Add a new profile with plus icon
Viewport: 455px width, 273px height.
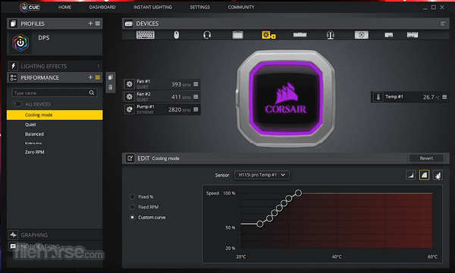[x=90, y=24]
